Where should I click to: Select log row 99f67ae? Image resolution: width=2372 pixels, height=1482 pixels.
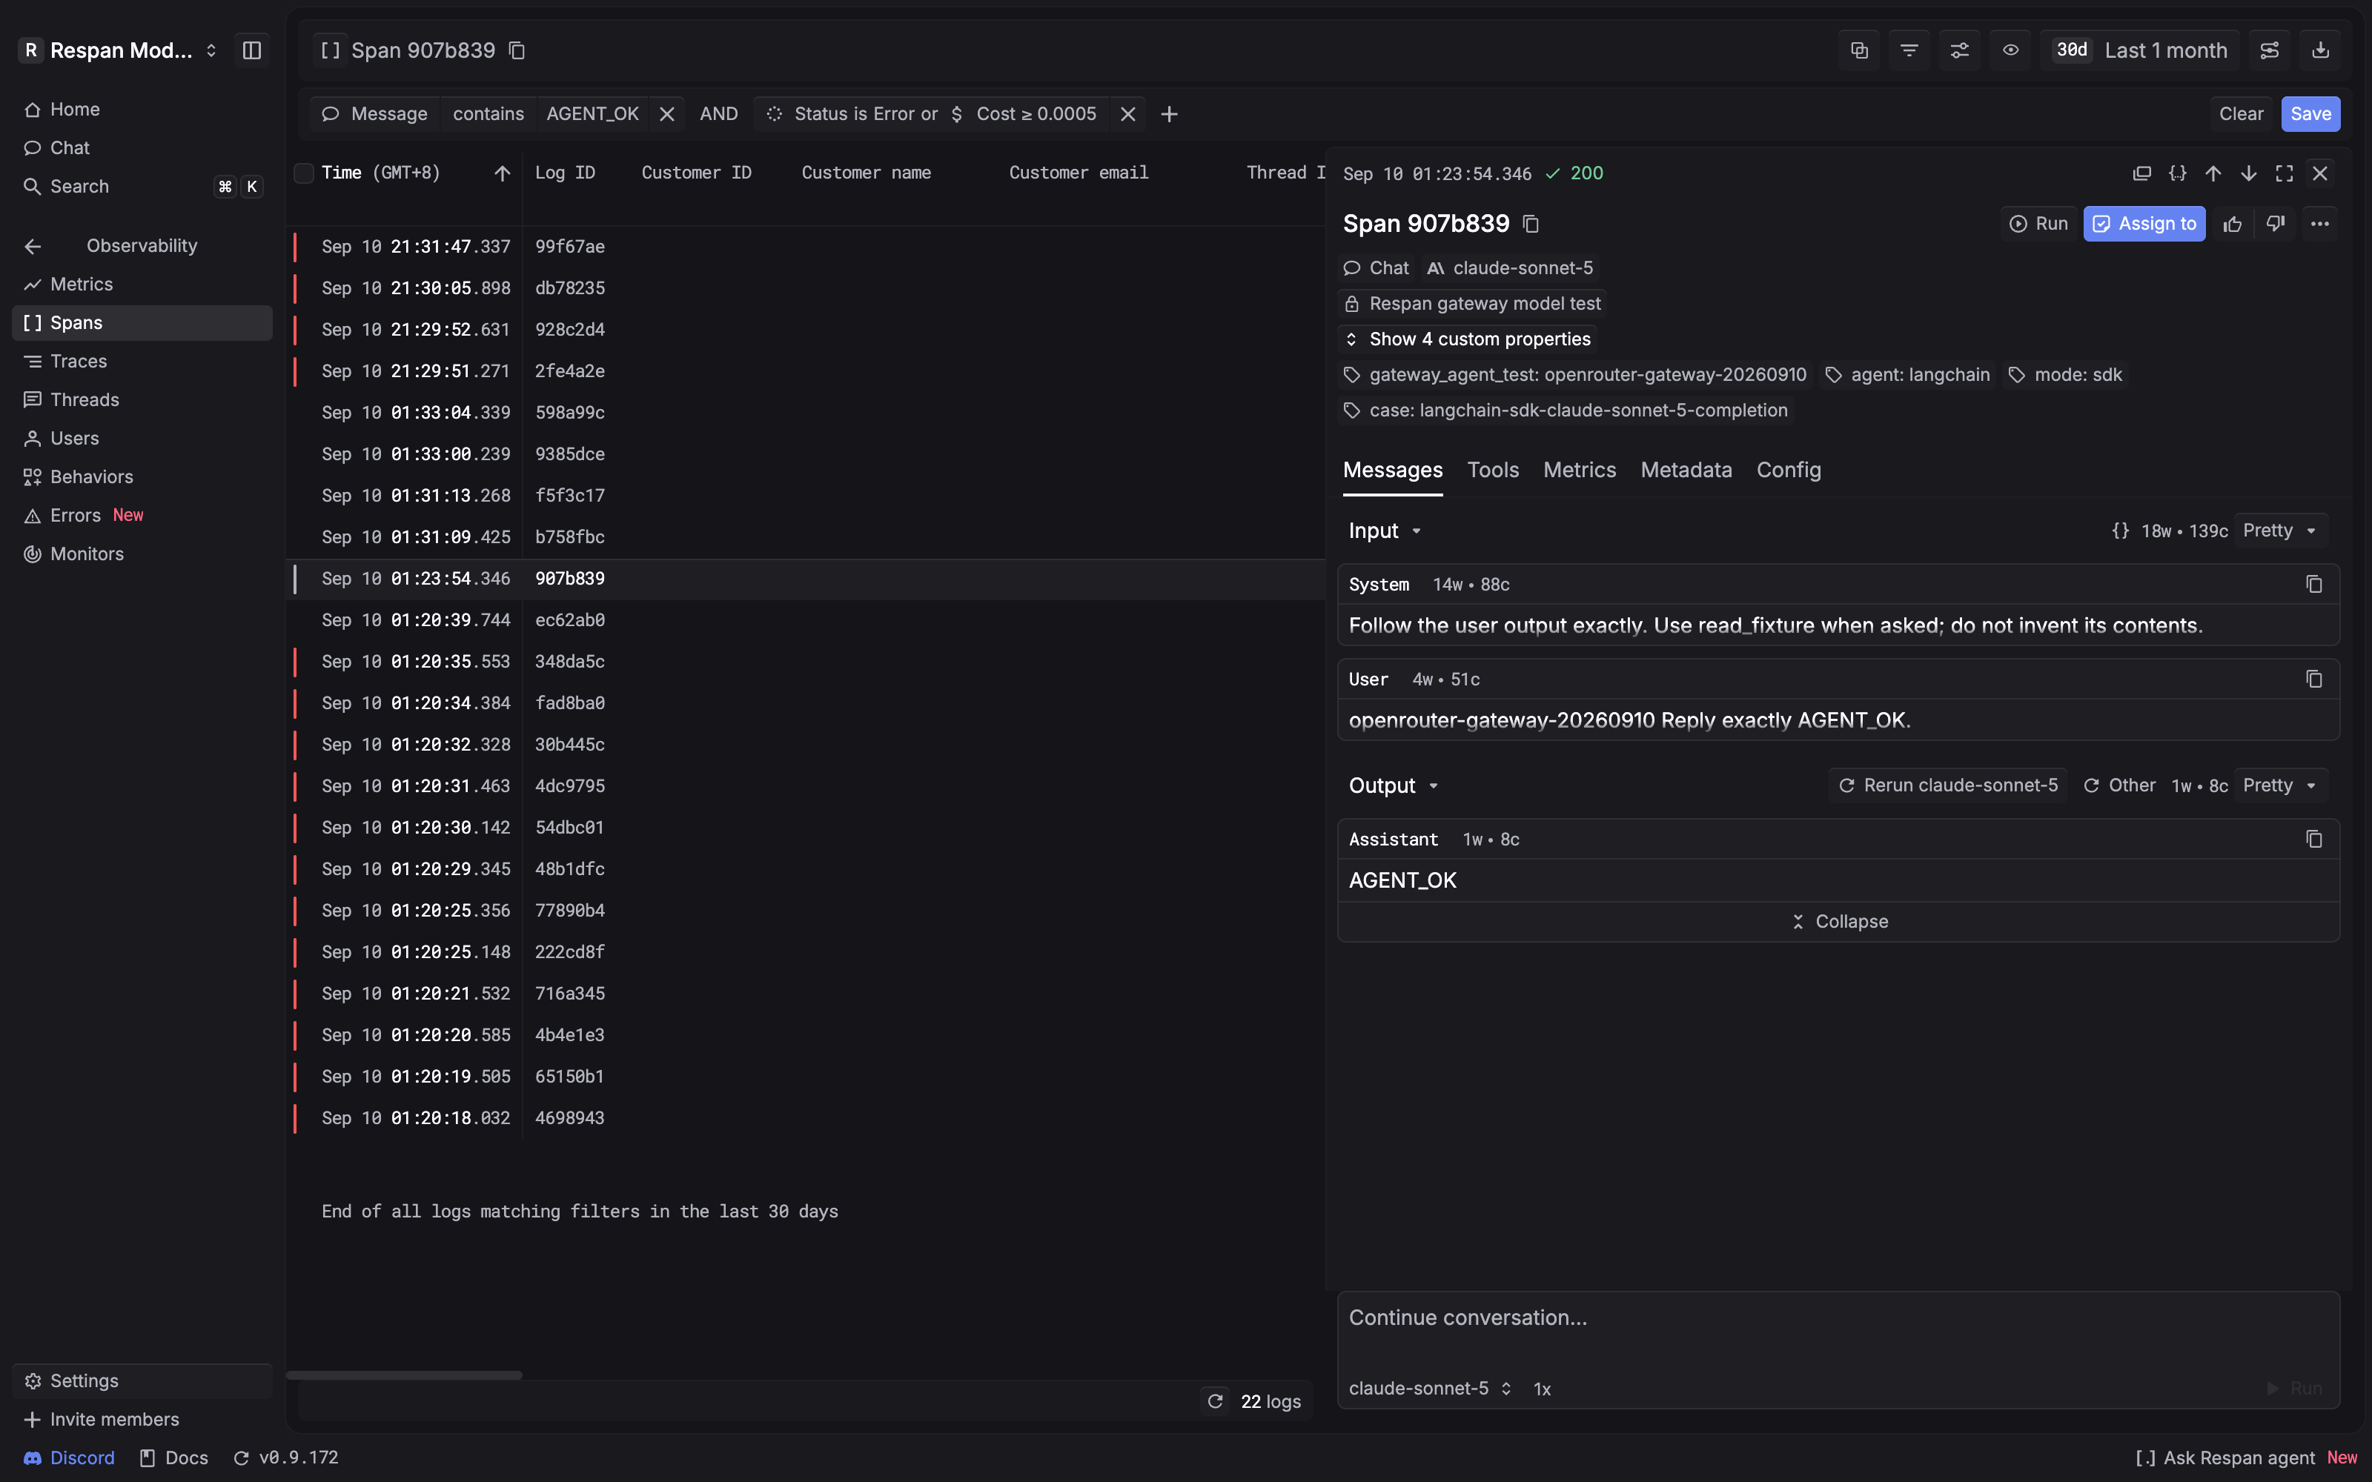tap(806, 247)
